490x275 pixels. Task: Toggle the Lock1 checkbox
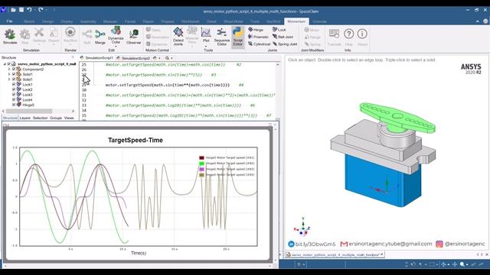pyautogui.click(x=14, y=85)
